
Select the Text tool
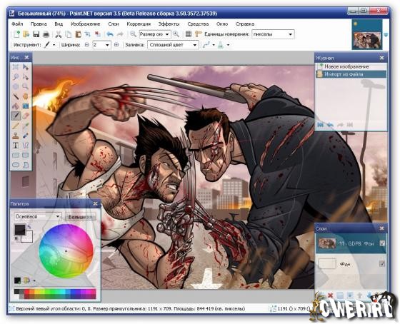coord(16,146)
